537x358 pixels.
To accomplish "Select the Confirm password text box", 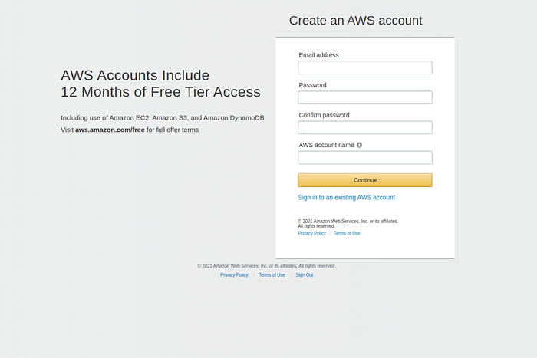I will pyautogui.click(x=364, y=127).
